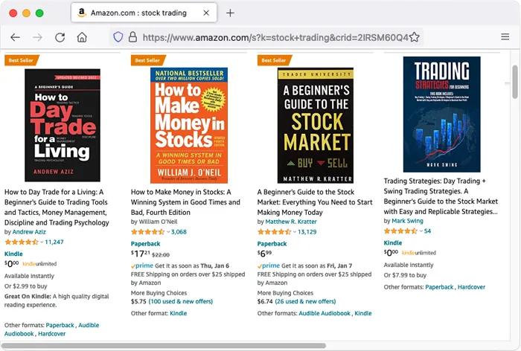The width and height of the screenshot is (521, 351).
Task: Open Paperback other format for Aziz book
Action: pos(60,325)
